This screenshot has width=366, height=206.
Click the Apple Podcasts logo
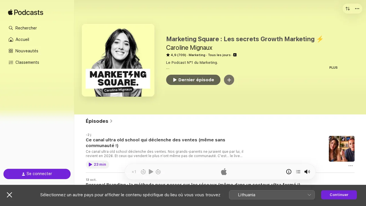pos(26,12)
